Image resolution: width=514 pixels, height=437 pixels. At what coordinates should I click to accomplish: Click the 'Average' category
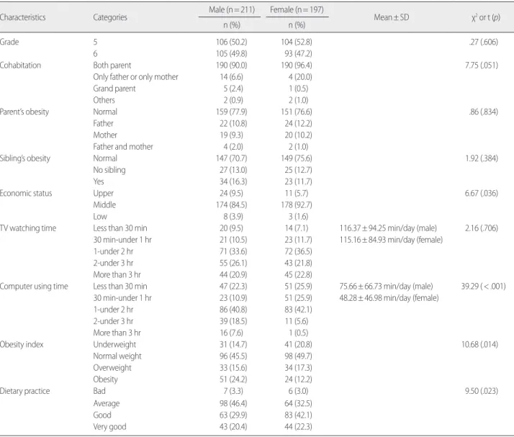(107, 403)
